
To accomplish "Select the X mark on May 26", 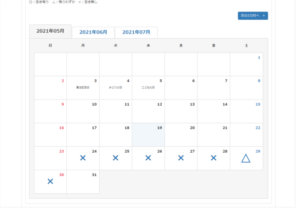I will [x=148, y=158].
